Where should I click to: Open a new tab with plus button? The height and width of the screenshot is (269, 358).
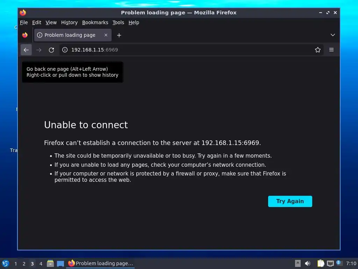pyautogui.click(x=119, y=35)
